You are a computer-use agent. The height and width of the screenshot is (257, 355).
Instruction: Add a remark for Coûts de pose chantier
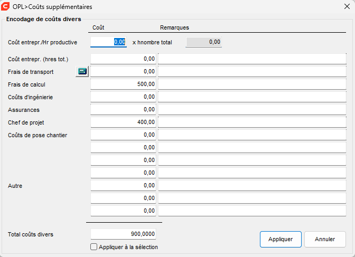[x=252, y=135]
